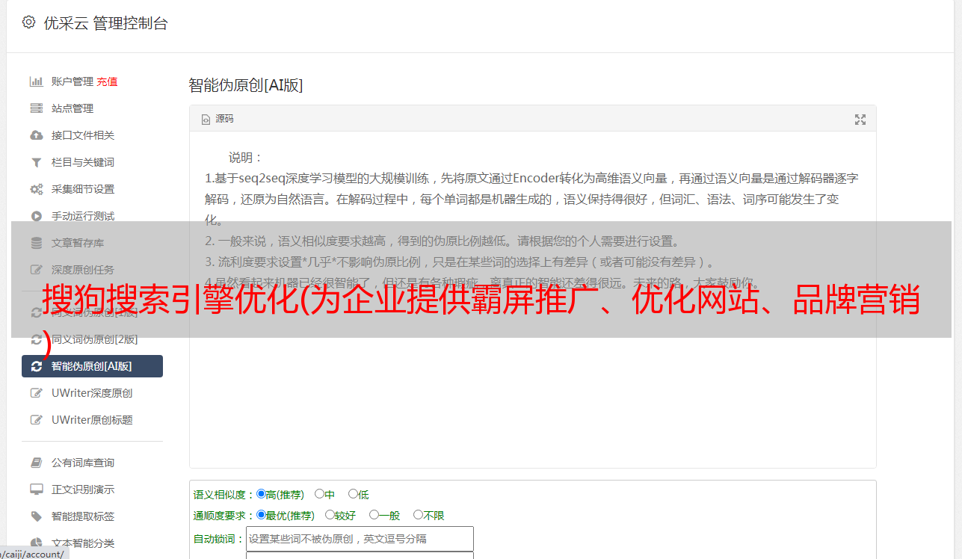Image resolution: width=962 pixels, height=559 pixels.
Task: Click the edit icon for 深度原创任务
Action: 36,270
